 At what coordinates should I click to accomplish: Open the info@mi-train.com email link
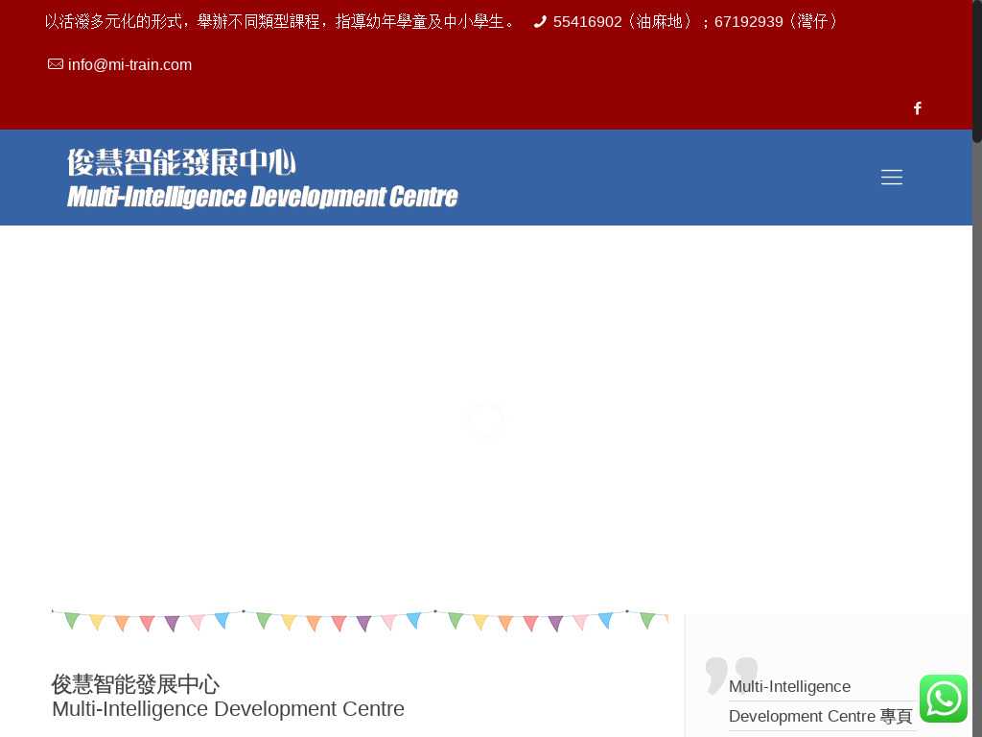[129, 64]
